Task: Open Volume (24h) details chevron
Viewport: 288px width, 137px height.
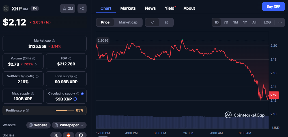Action: [36, 64]
